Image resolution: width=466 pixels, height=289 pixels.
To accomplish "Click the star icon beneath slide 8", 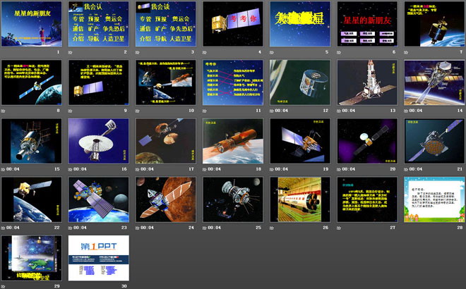I will tap(4, 111).
